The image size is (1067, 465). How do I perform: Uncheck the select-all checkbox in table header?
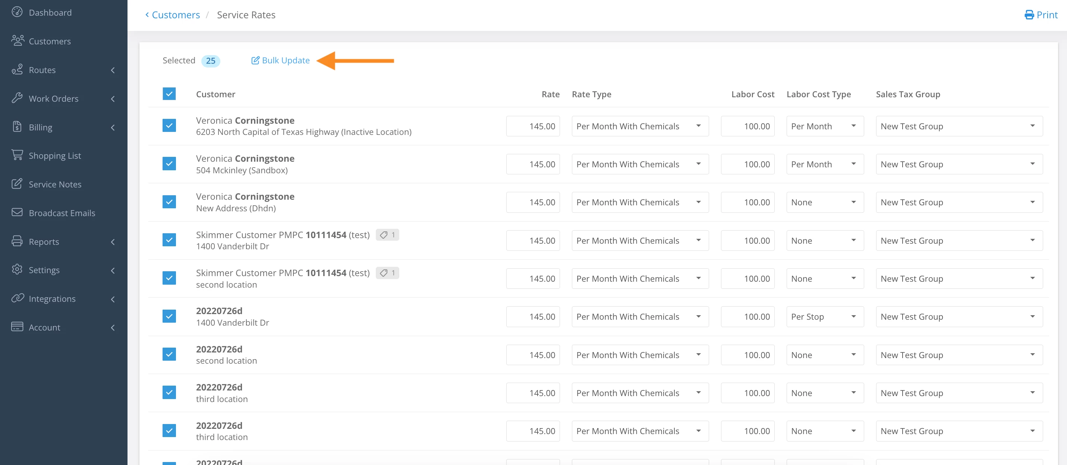[x=169, y=94]
